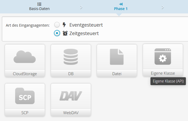Select the Zeitgesteuert radio button
Image resolution: width=188 pixels, height=121 pixels.
(57, 33)
